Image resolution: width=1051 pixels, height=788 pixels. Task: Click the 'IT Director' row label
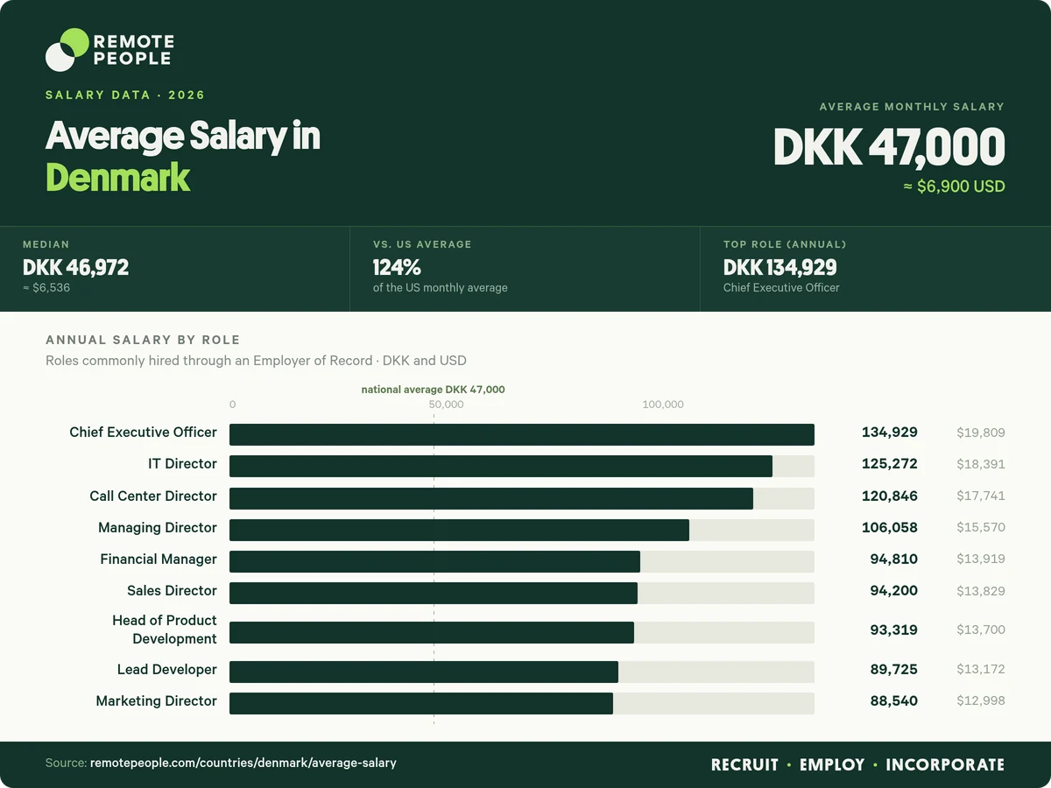tap(182, 464)
